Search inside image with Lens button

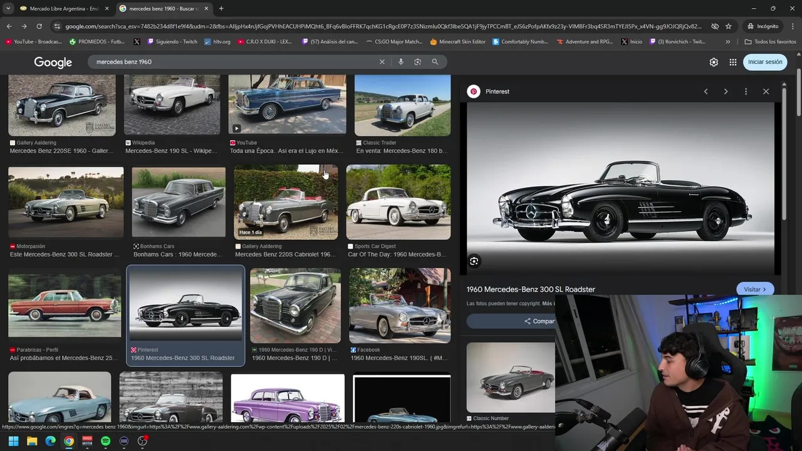(474, 261)
